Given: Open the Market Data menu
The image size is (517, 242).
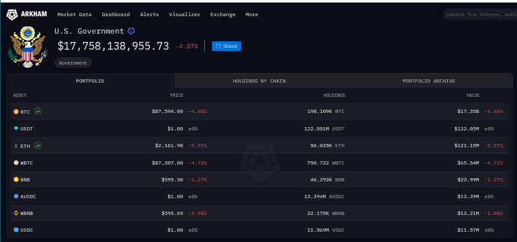Looking at the screenshot, I should tap(74, 14).
